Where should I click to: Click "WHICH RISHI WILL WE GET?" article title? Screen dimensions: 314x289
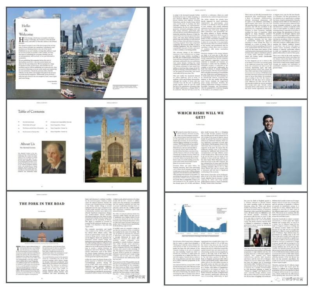click(x=200, y=115)
